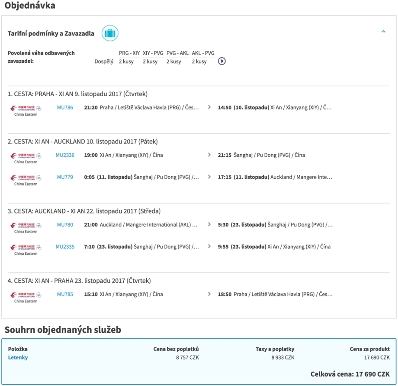398x386 pixels.
Task: Select the XIY - PVG baggage segment
Action: click(153, 53)
